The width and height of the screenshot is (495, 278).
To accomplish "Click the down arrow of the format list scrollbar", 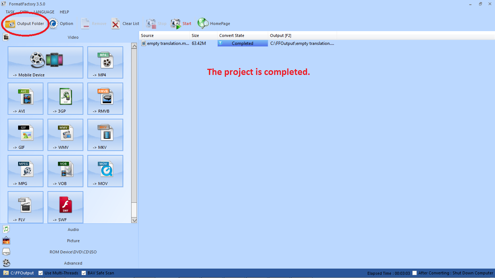I will (x=134, y=220).
